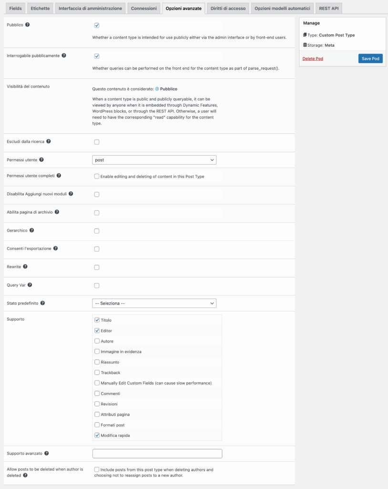Uncheck Interrogabile pubblicamente checkbox
388x489 pixels.
point(97,56)
